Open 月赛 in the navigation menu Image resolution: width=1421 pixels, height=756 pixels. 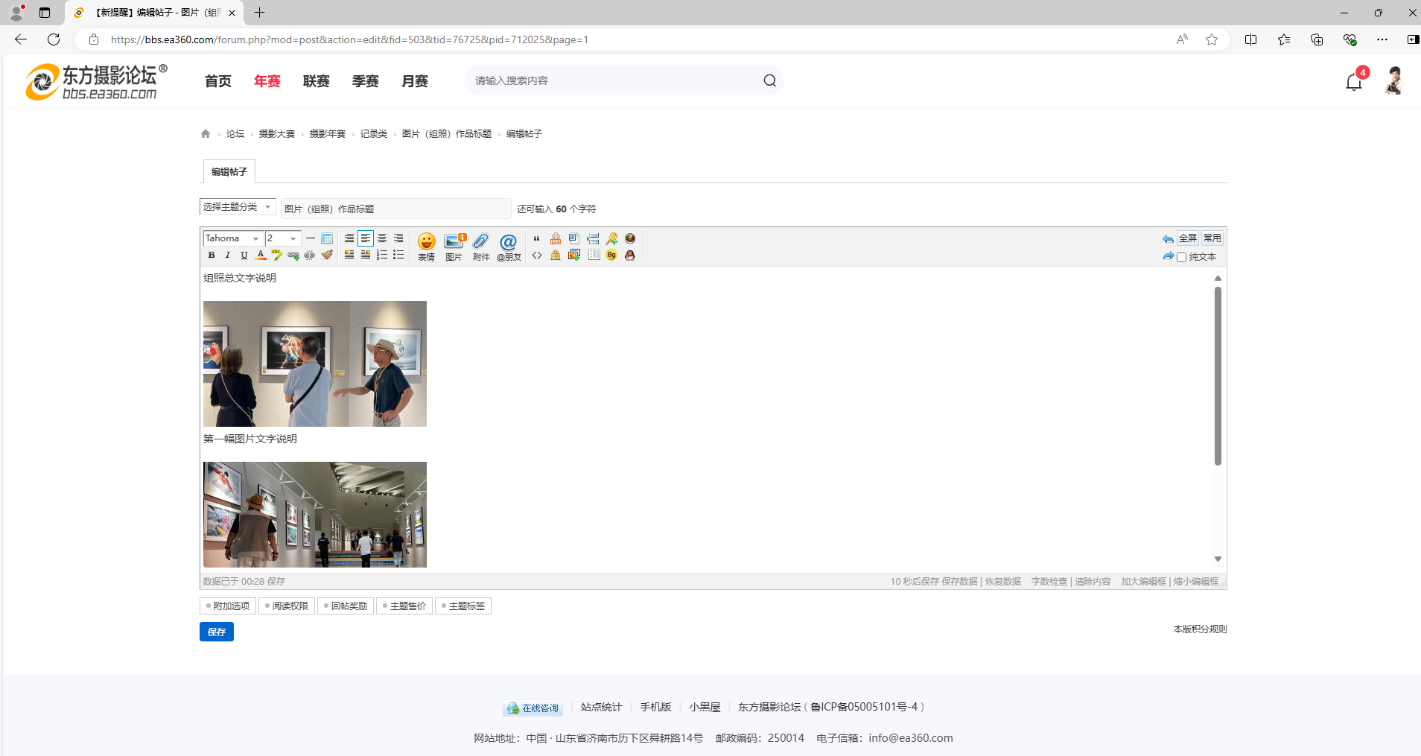click(x=414, y=81)
